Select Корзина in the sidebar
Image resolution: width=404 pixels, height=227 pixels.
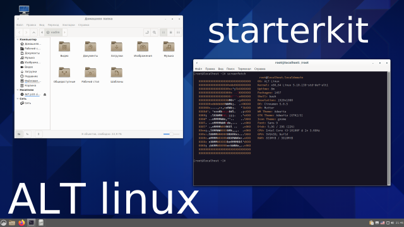coord(28,86)
